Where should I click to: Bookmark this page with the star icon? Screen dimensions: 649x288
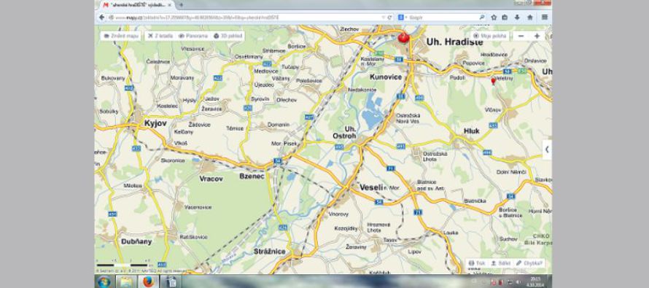[x=494, y=17]
